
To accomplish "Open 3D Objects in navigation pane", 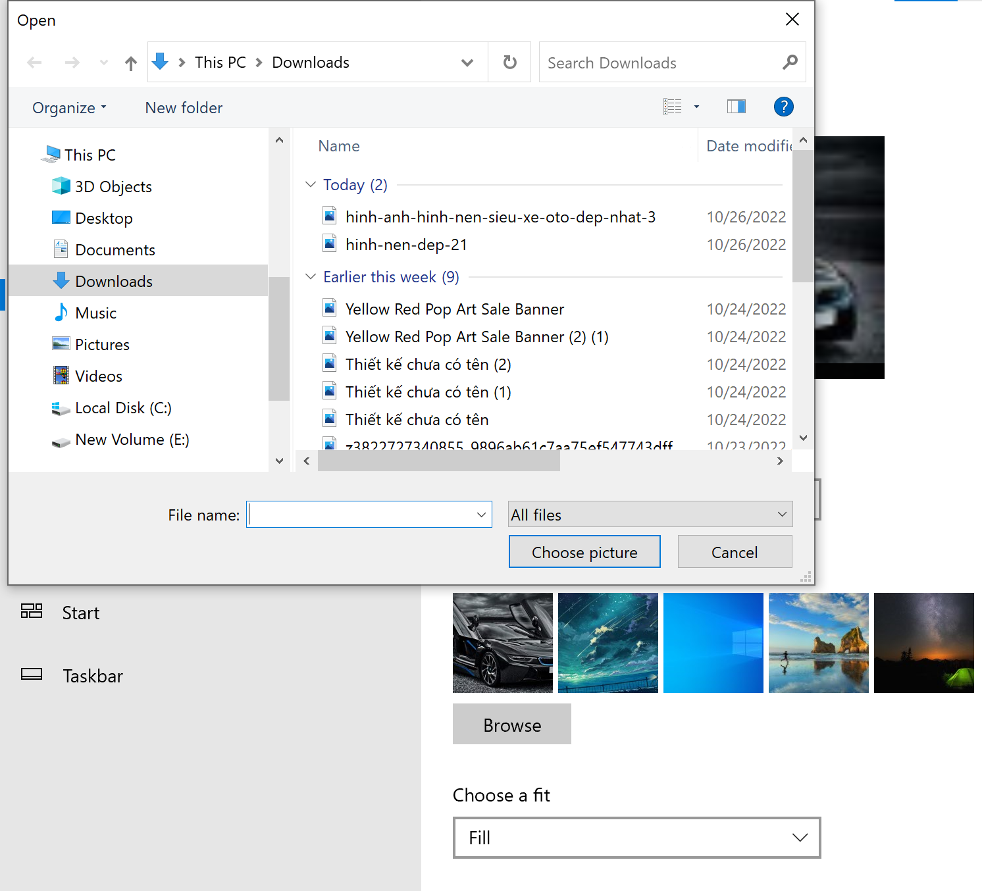I will coord(113,187).
